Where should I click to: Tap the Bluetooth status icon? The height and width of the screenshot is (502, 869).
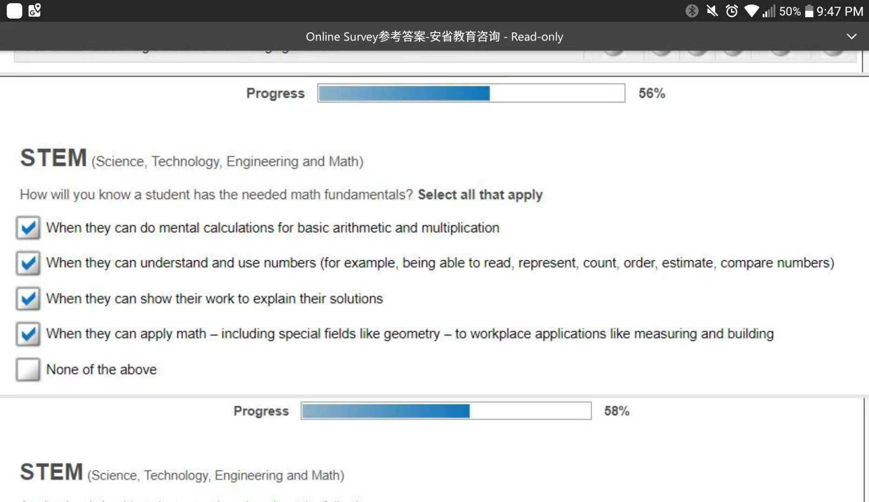coord(692,11)
